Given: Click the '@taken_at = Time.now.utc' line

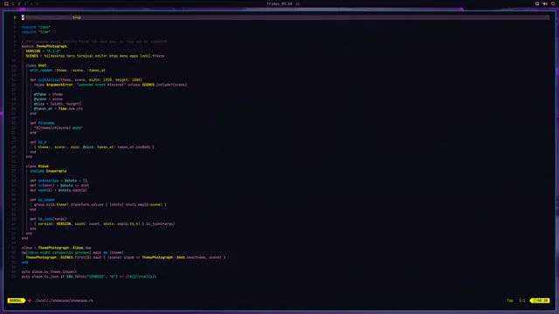Looking at the screenshot, I should pos(59,108).
